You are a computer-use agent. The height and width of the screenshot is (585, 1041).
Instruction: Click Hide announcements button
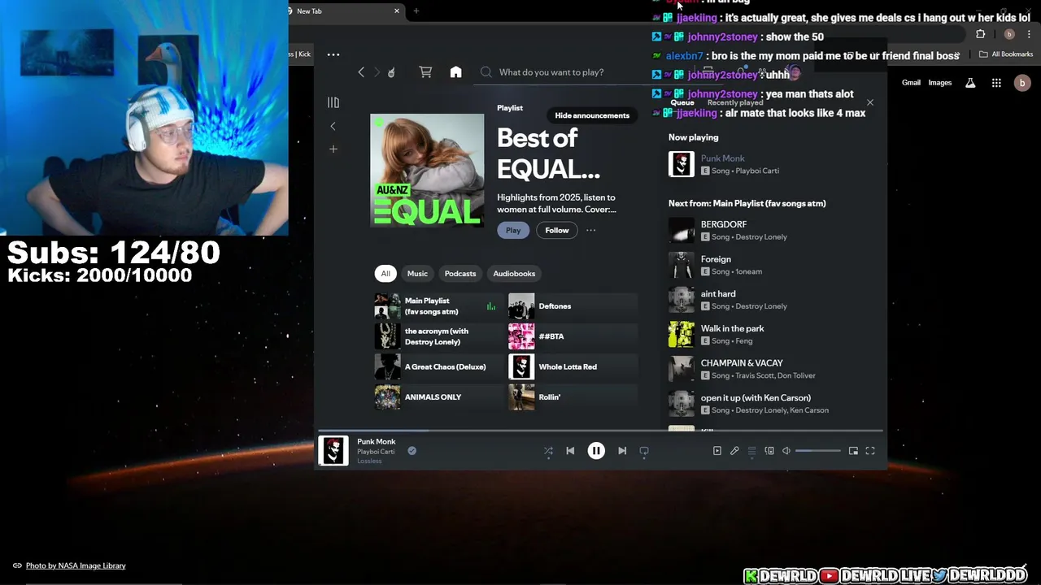click(x=592, y=115)
